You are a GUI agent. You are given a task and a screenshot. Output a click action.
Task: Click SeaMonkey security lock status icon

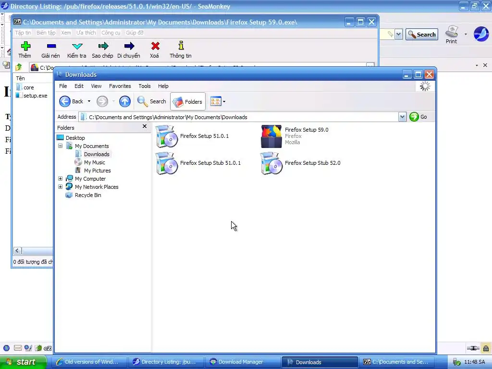pyautogui.click(x=486, y=348)
